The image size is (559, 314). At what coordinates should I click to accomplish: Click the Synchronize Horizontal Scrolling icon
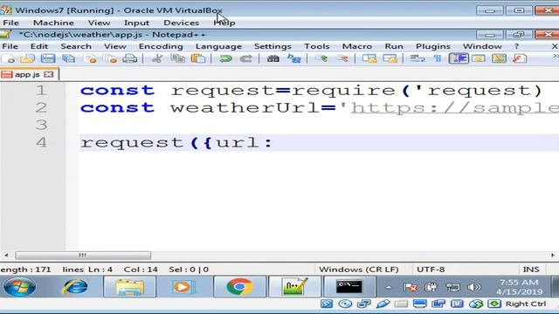tap(390, 58)
